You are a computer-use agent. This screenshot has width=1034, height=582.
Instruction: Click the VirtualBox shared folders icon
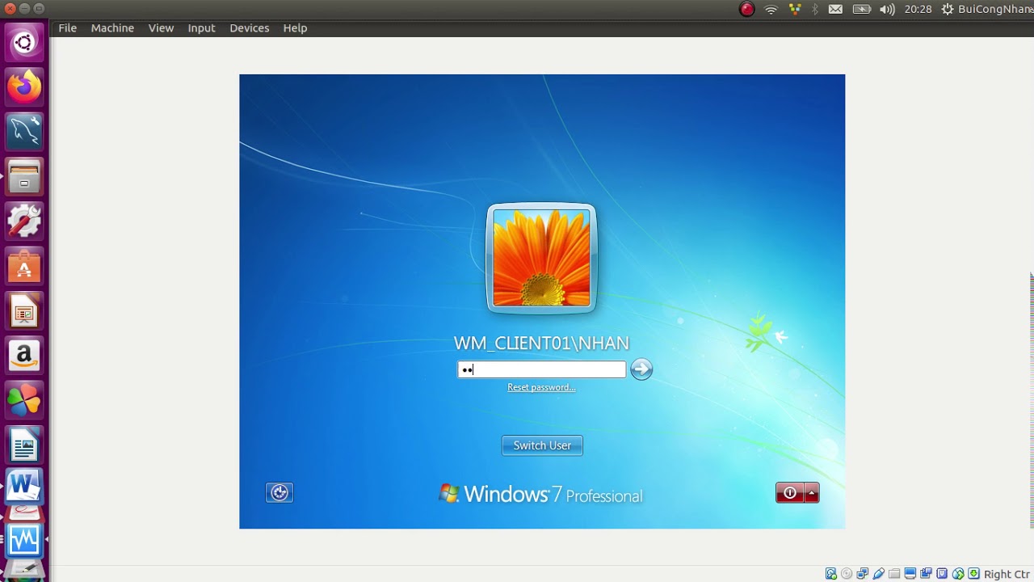(x=894, y=574)
